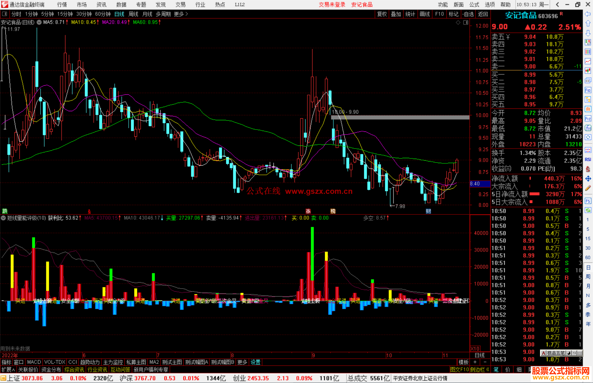Toggle -自选 watchlist button
The width and height of the screenshot is (593, 383).
(x=468, y=14)
